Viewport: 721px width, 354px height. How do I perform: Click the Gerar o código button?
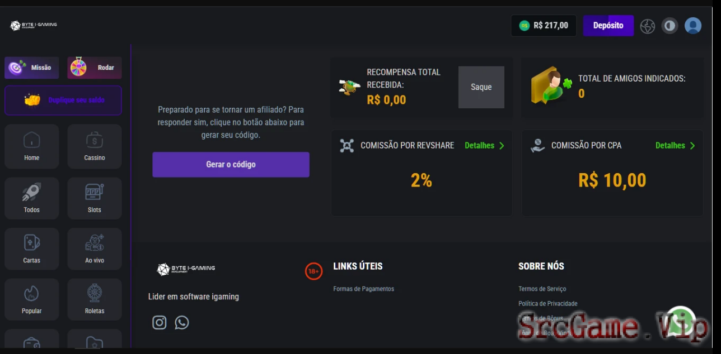pos(231,165)
